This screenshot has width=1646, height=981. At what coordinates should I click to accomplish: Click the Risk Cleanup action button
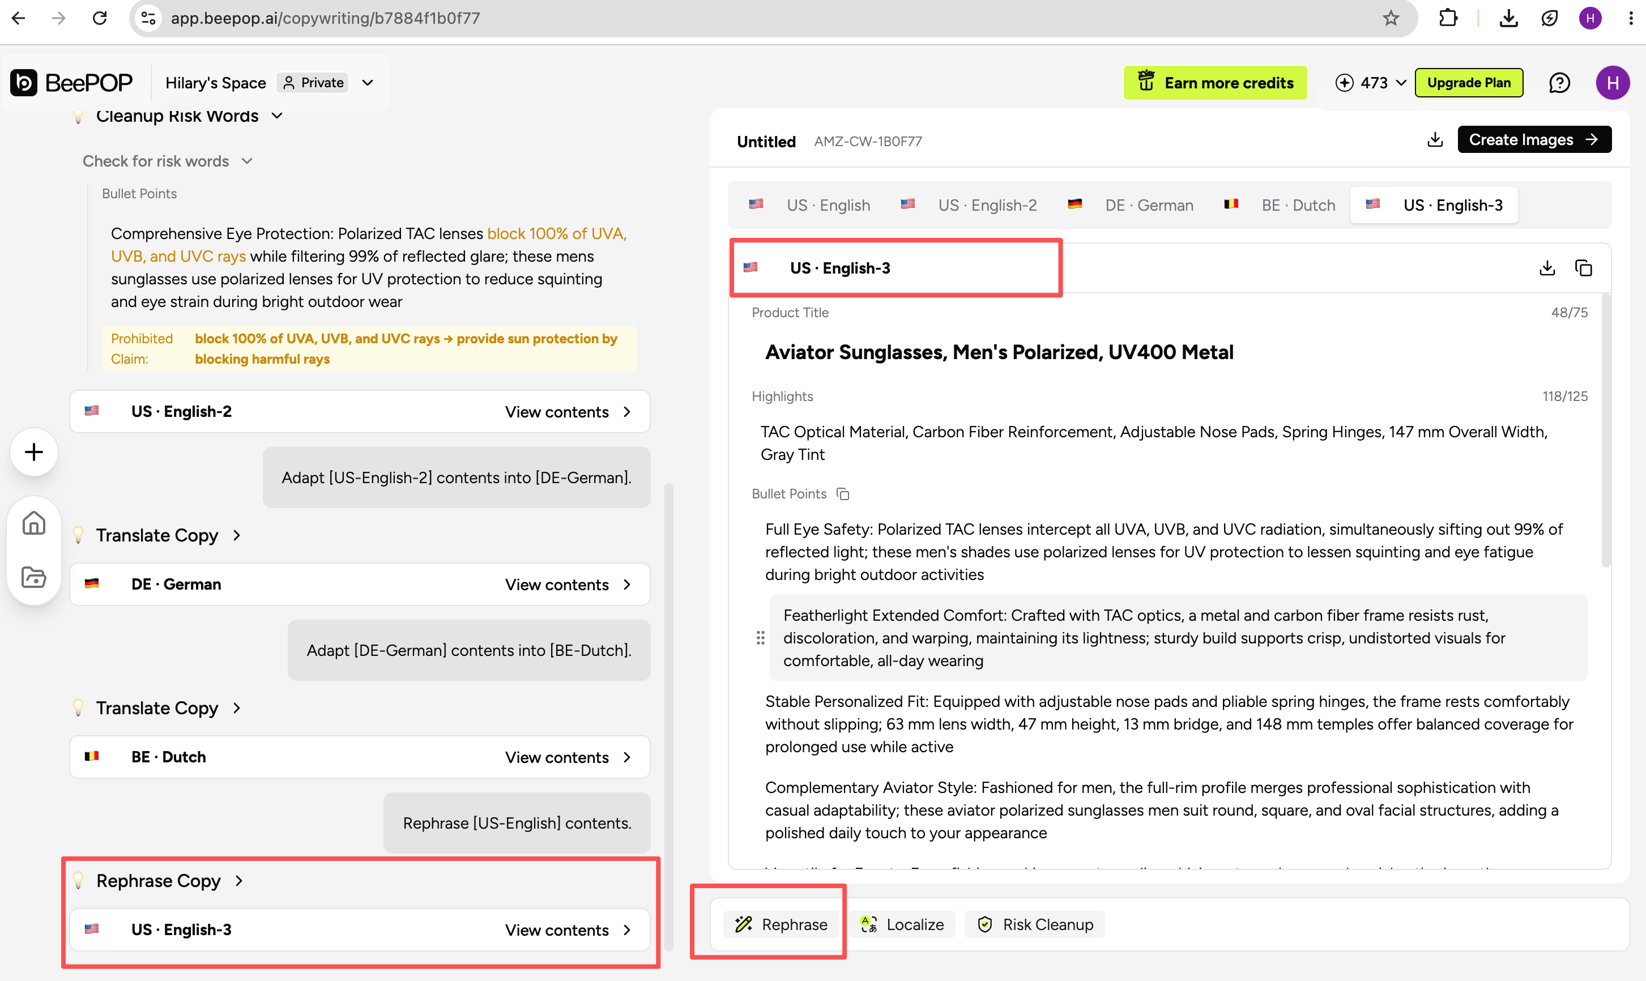point(1034,924)
